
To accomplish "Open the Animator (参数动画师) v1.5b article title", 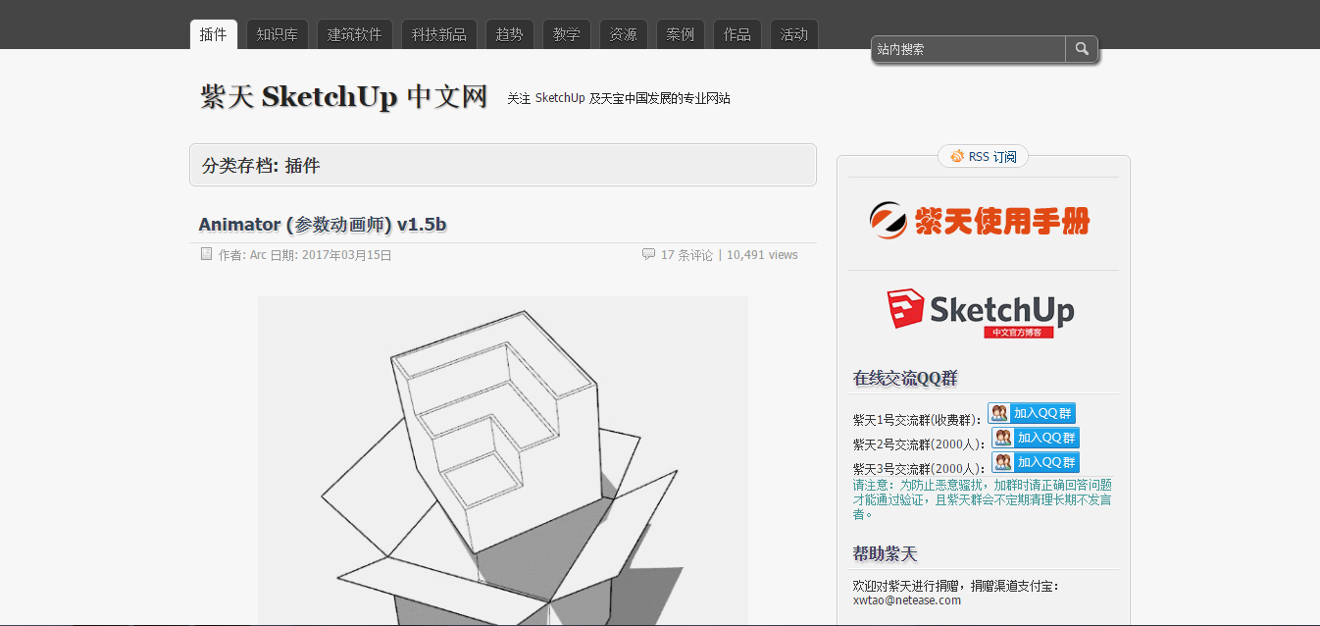I will [x=323, y=225].
